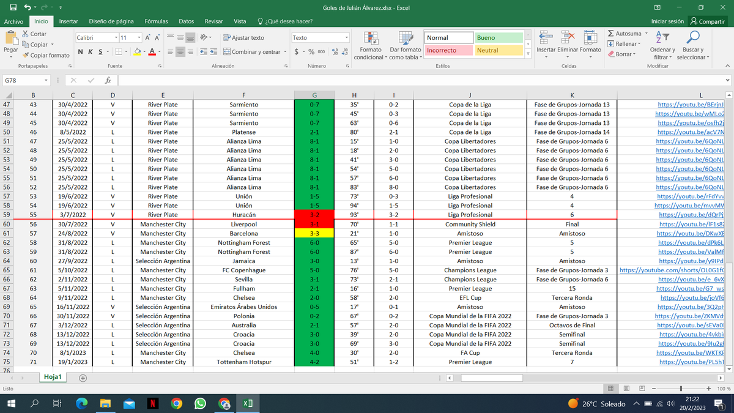Toggle bold N formatting
The height and width of the screenshot is (413, 734).
pyautogui.click(x=81, y=52)
